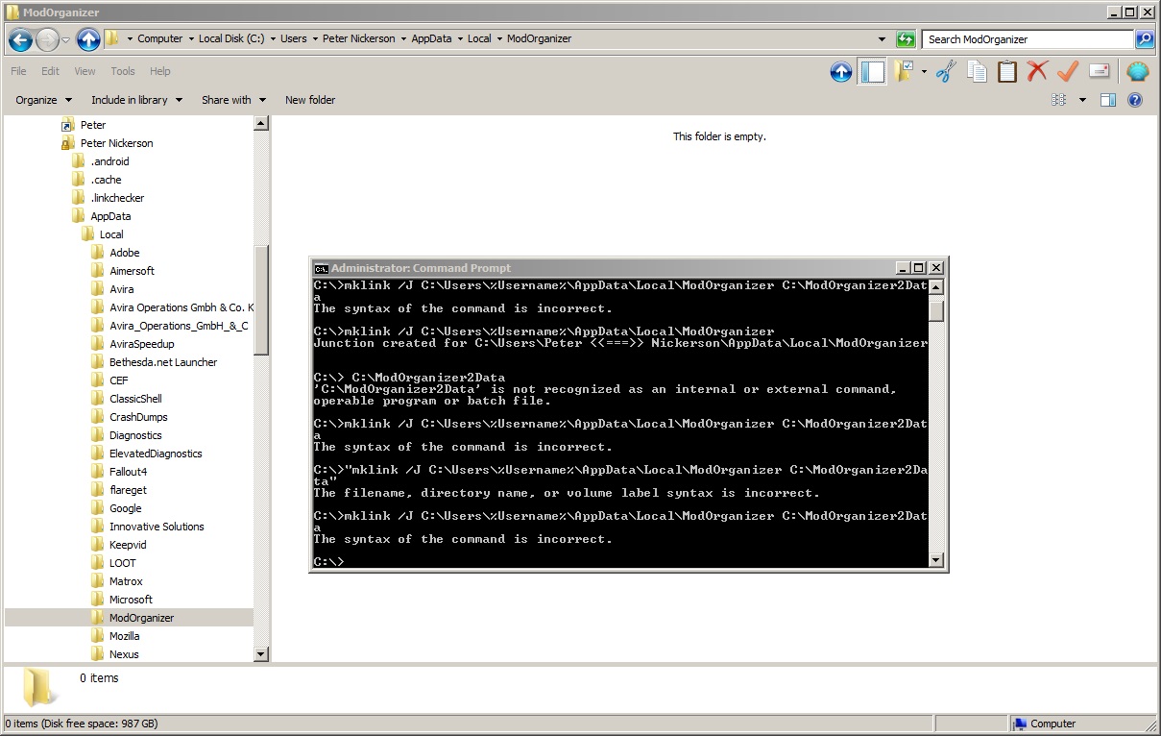The image size is (1161, 736).
Task: Click Users in the address breadcrumb
Action: click(x=294, y=39)
